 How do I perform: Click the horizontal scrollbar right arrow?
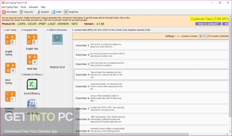pyautogui.click(x=227, y=134)
